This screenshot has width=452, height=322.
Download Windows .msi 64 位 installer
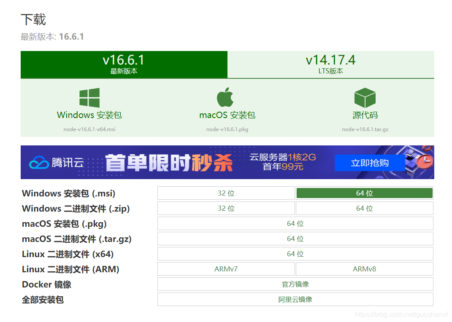364,193
